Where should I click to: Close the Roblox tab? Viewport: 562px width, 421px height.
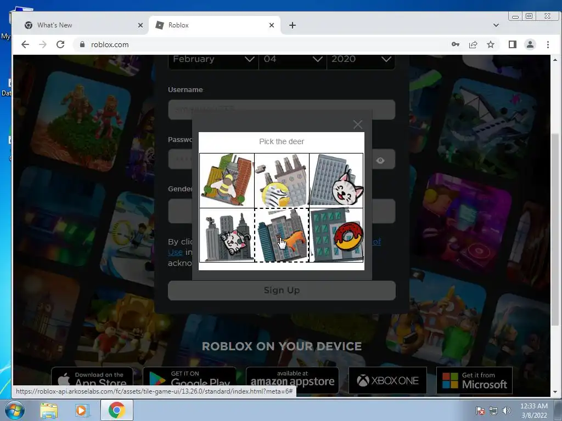272,25
